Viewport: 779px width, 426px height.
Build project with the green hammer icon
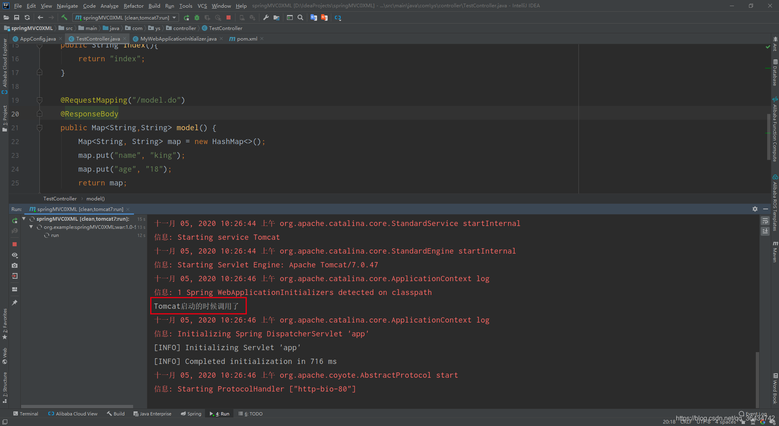click(x=64, y=17)
